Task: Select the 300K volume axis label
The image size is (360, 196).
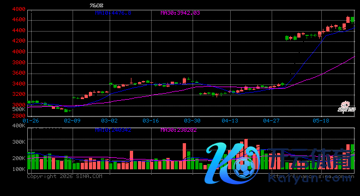Action: point(19,142)
